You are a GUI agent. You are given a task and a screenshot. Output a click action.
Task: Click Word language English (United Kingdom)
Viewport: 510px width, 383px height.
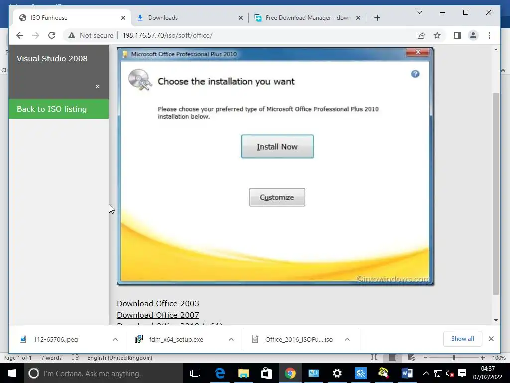coord(120,357)
